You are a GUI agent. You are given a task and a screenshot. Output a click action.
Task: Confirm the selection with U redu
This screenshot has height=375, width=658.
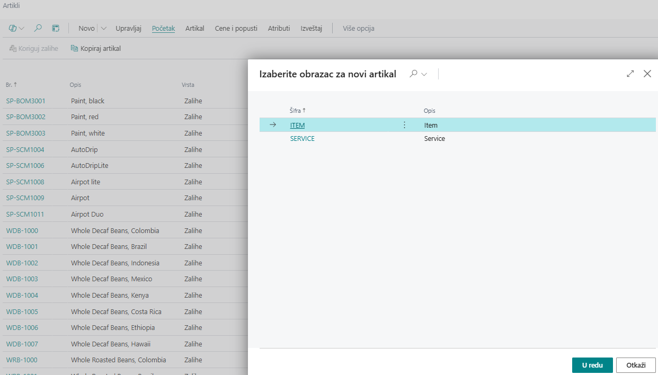[x=592, y=365]
